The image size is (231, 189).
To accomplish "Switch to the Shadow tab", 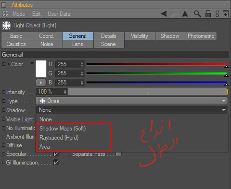I will [170, 36].
